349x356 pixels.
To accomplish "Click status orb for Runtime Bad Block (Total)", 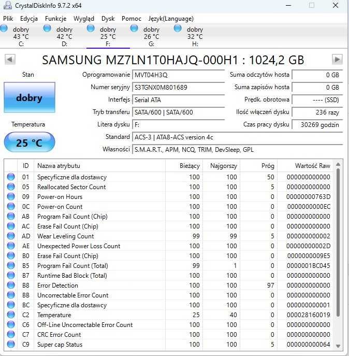I will click(x=11, y=275).
